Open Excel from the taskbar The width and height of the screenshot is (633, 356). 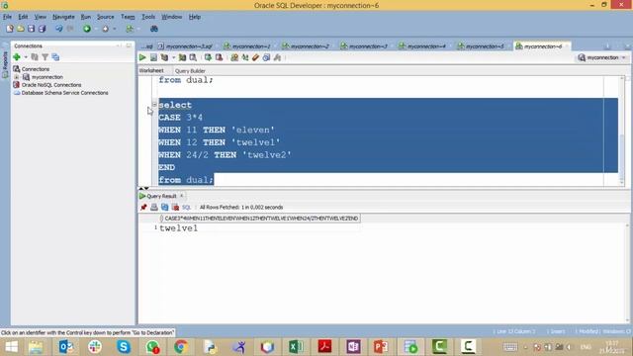click(296, 347)
